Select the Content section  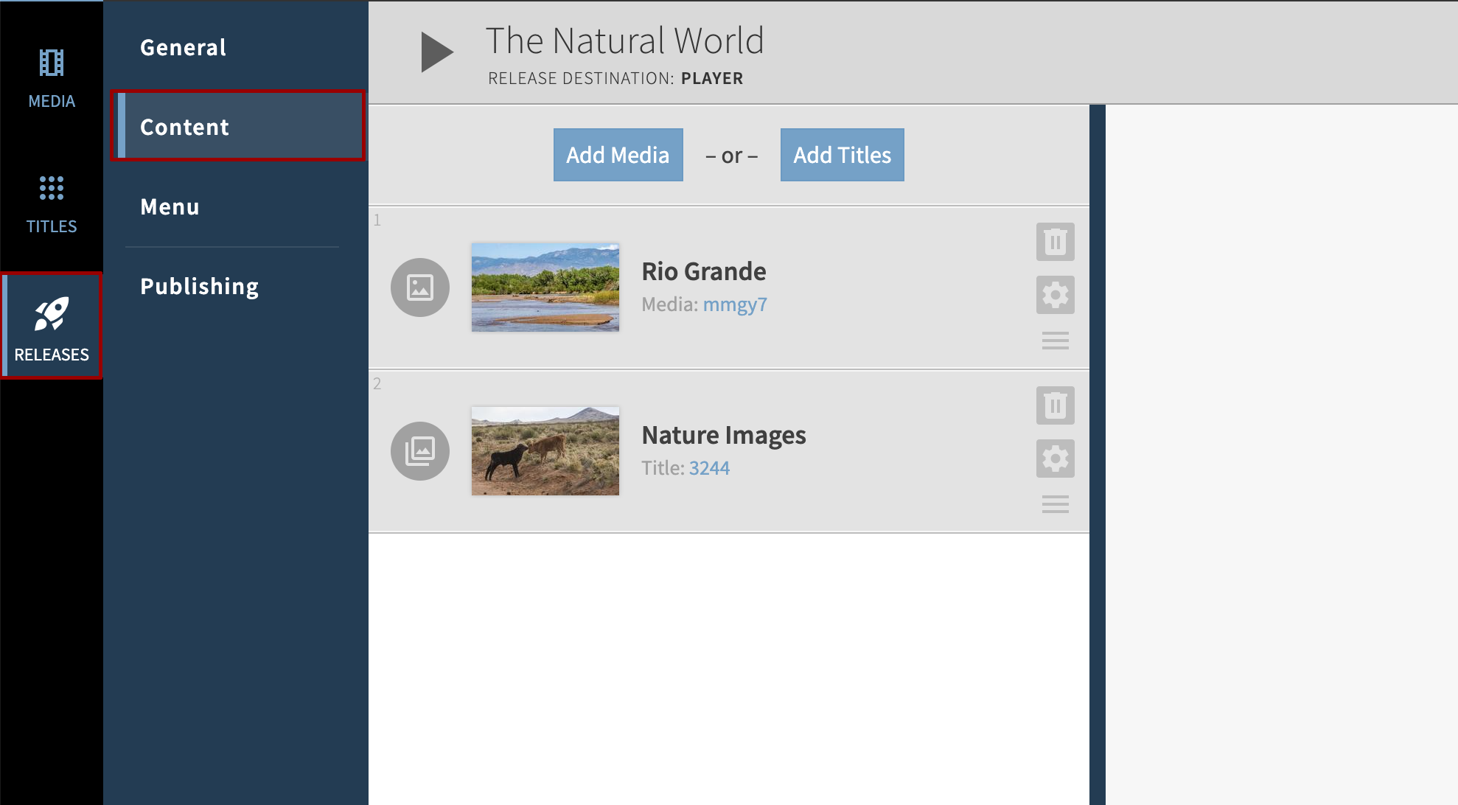(x=184, y=126)
